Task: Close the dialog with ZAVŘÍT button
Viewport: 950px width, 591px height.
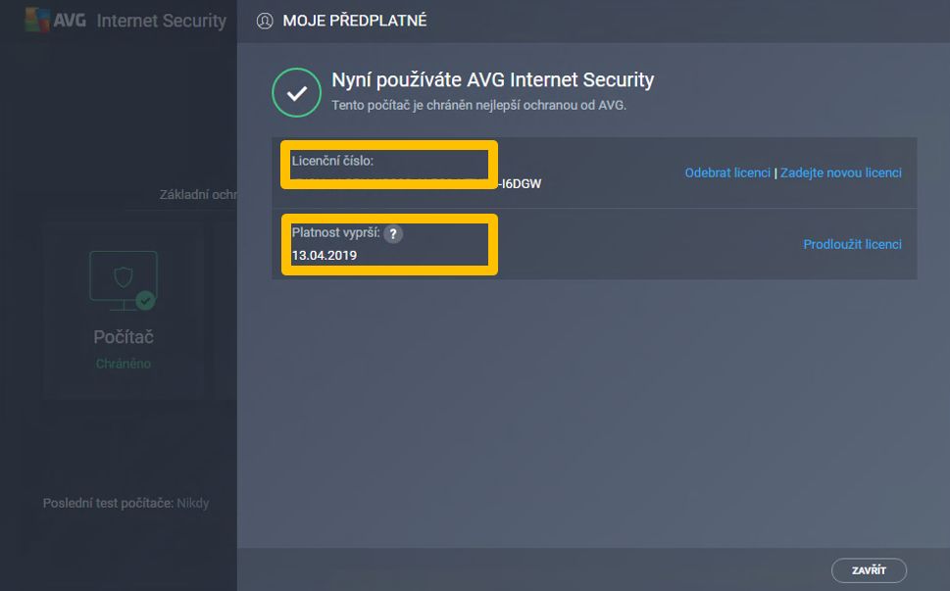Action: click(x=869, y=569)
